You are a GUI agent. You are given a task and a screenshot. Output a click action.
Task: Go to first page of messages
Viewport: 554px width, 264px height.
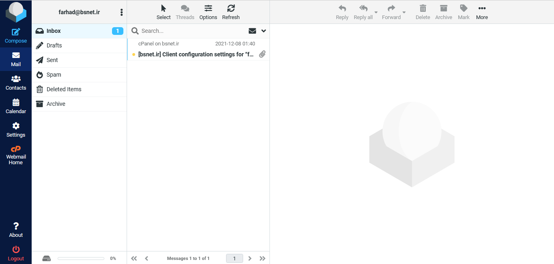click(x=134, y=258)
